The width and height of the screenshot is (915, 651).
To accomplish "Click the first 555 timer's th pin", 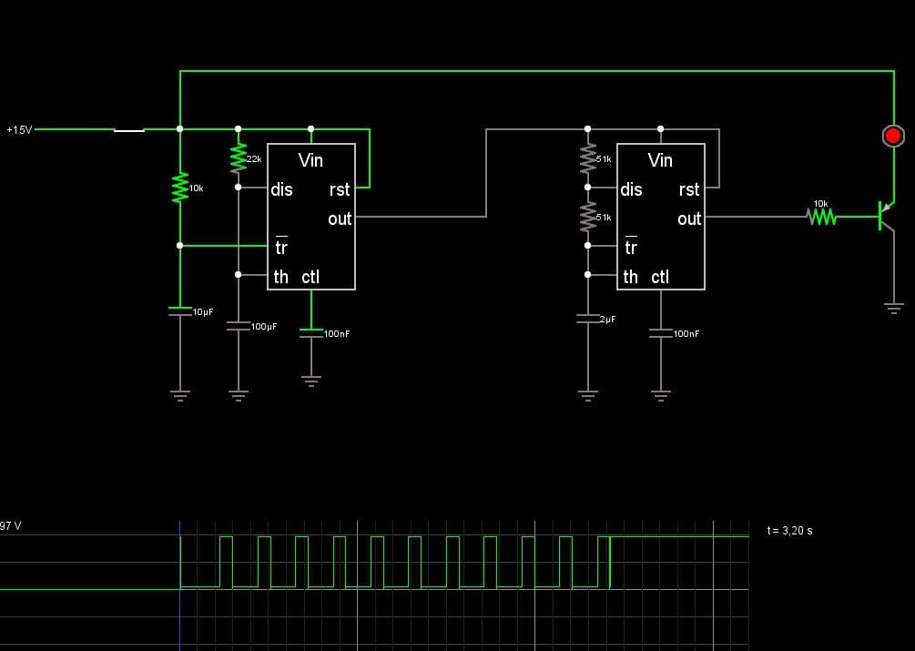I will (x=281, y=277).
